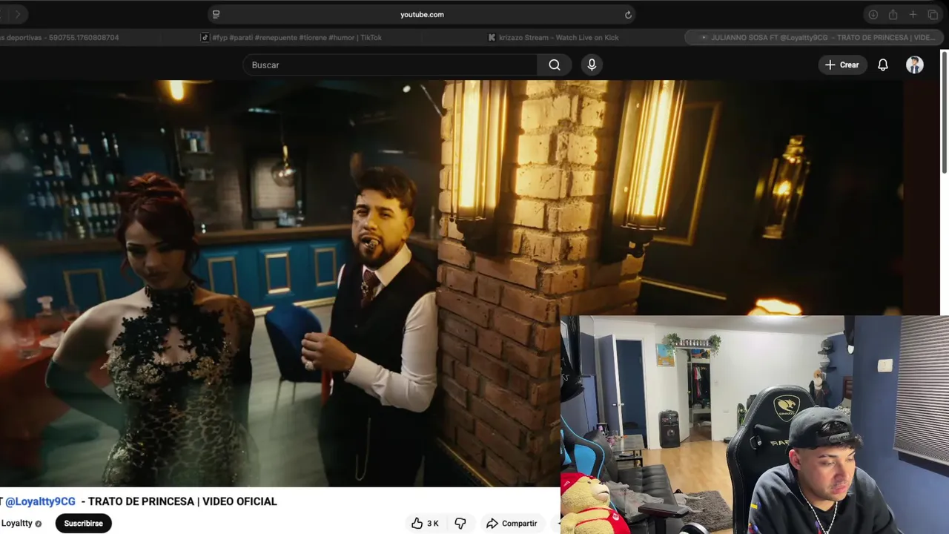
Task: Subscribe with the Suscribirse button
Action: (x=83, y=524)
